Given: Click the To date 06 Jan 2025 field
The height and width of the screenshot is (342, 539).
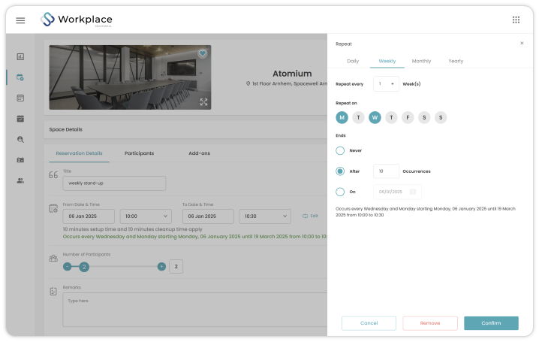Looking at the screenshot, I should click(x=208, y=216).
